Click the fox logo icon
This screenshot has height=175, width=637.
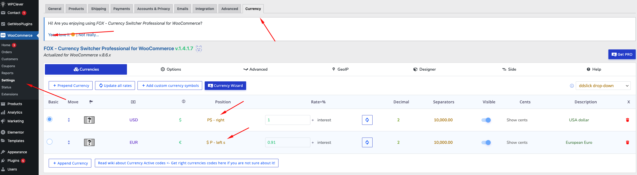(199, 49)
